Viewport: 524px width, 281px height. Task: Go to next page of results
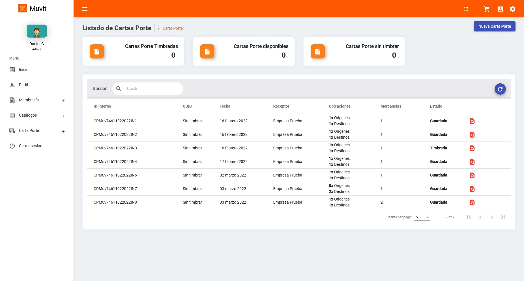[492, 217]
